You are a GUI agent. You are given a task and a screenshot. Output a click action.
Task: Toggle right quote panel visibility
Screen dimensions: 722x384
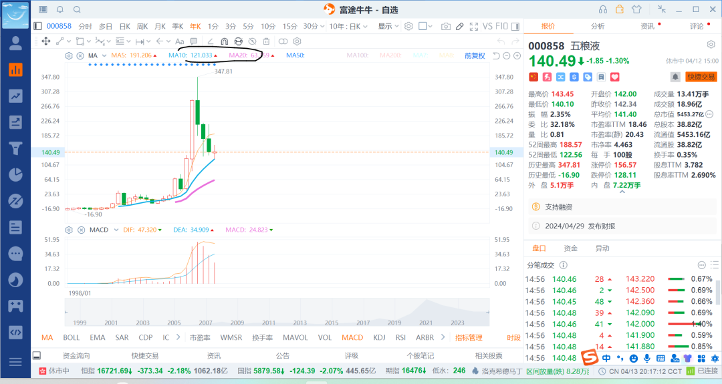pyautogui.click(x=515, y=27)
